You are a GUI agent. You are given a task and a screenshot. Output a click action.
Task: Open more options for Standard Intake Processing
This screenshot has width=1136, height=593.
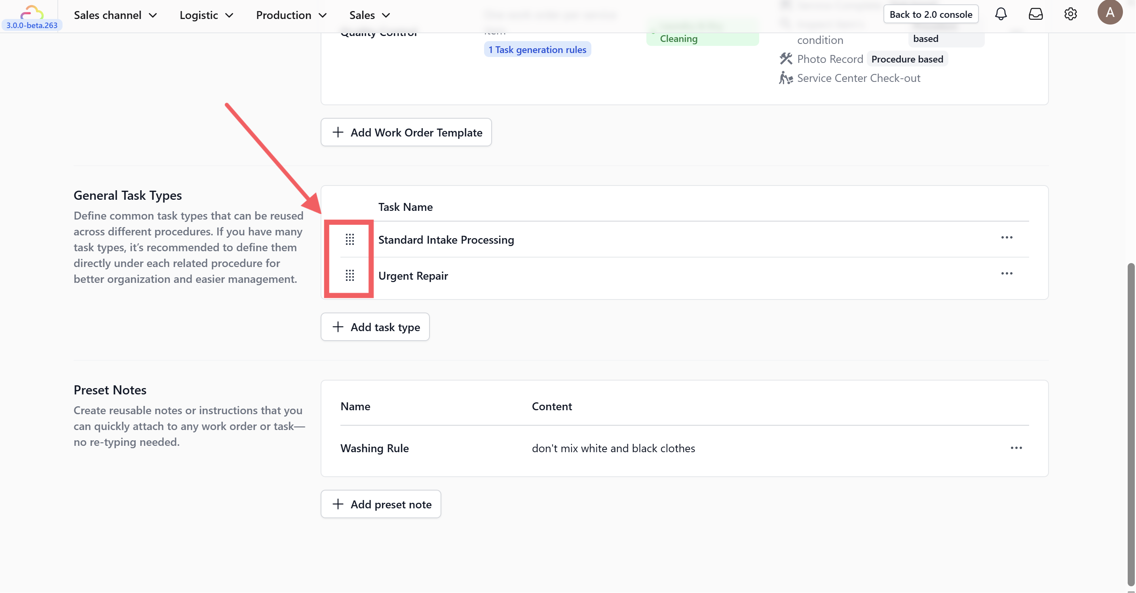[x=1006, y=238]
